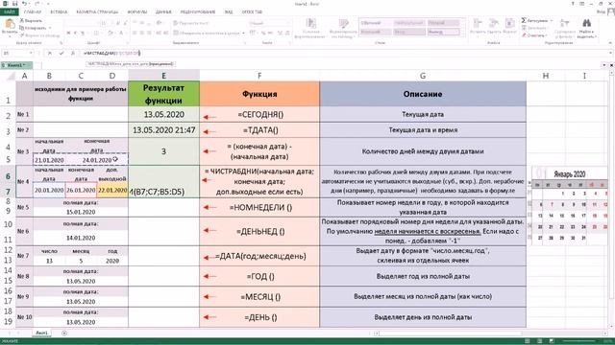This screenshot has height=345, width=615.
Task: Click the Вставить insert cells icon in cells group
Action: [x=478, y=23]
